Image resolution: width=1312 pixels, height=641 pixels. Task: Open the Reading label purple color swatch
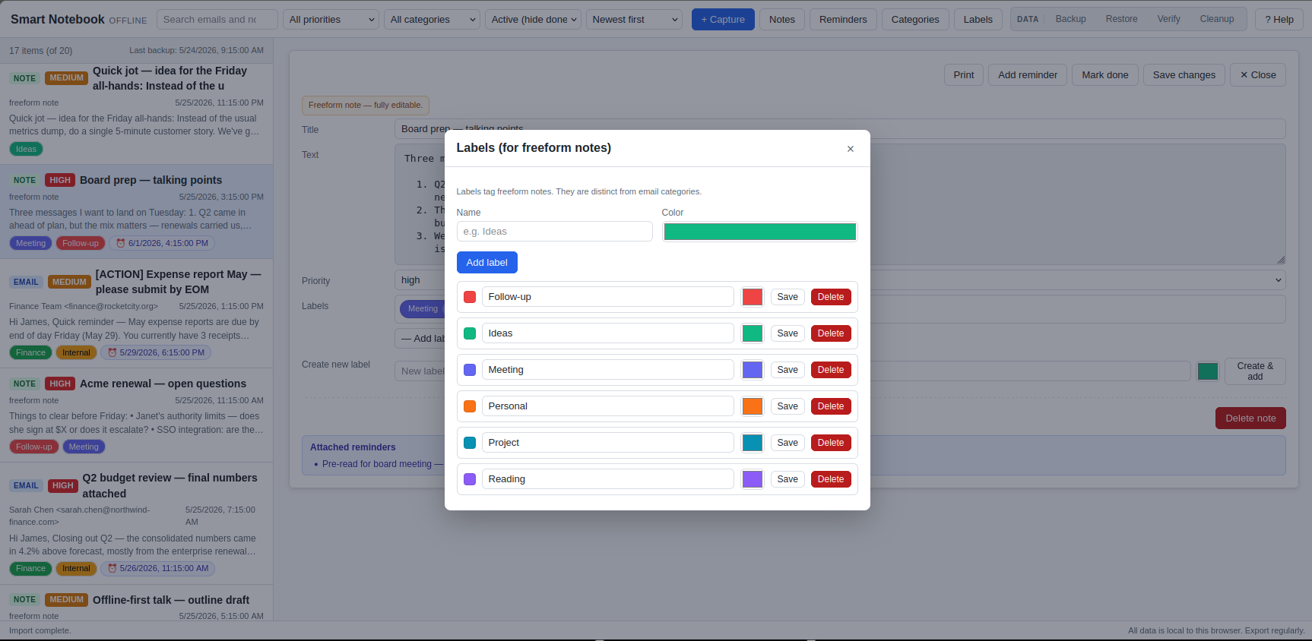click(752, 479)
